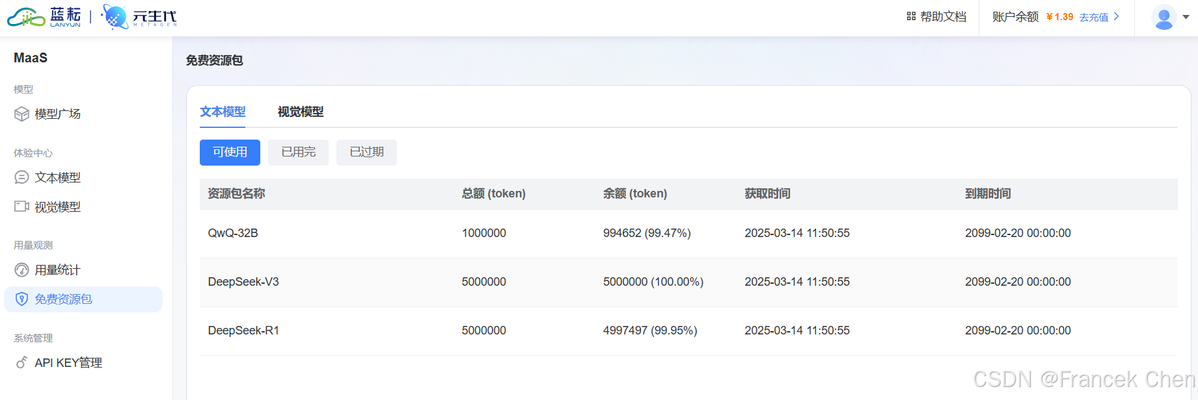Click QwQ-32B expiry time 2099-02-20
This screenshot has height=400, width=1198.
click(x=1018, y=233)
